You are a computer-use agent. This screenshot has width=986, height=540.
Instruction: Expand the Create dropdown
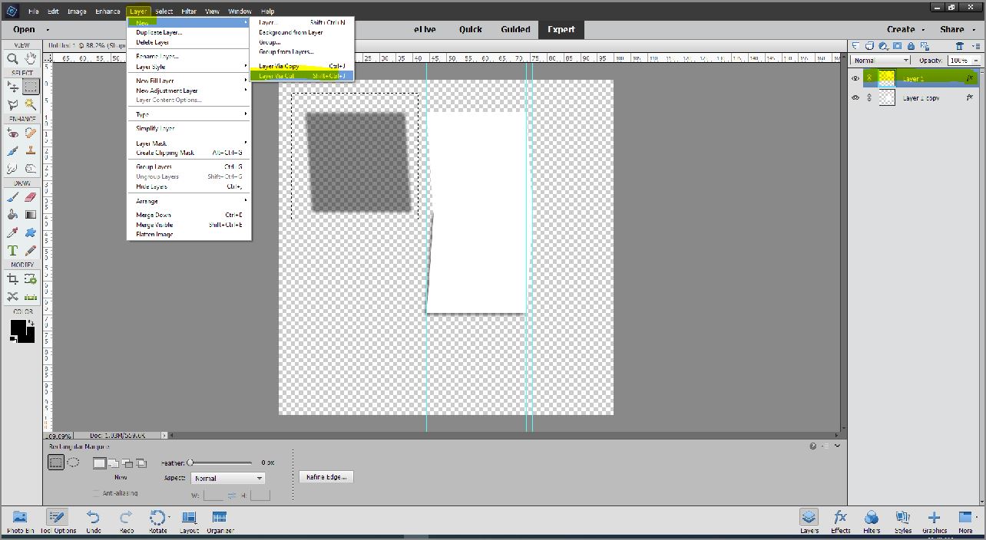coord(905,29)
